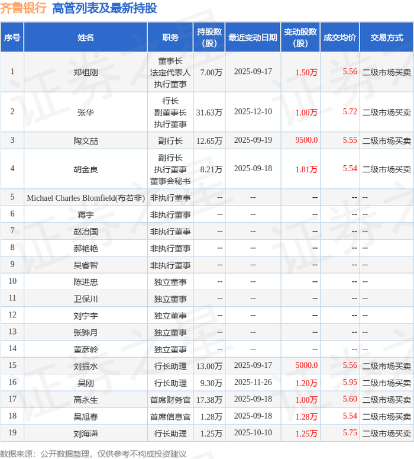The height and width of the screenshot is (459, 414).
Task: Select the name 赵治国
Action: click(x=85, y=232)
